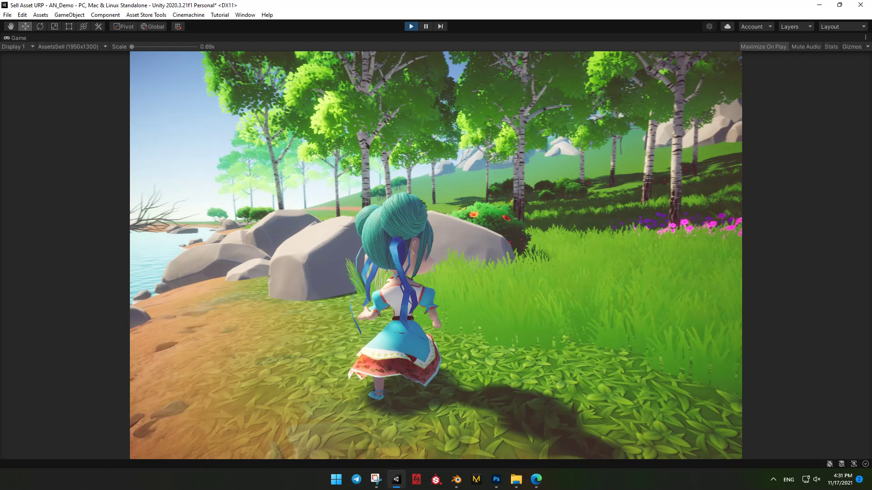872x490 pixels.
Task: Open the Layout dropdown
Action: click(x=843, y=26)
